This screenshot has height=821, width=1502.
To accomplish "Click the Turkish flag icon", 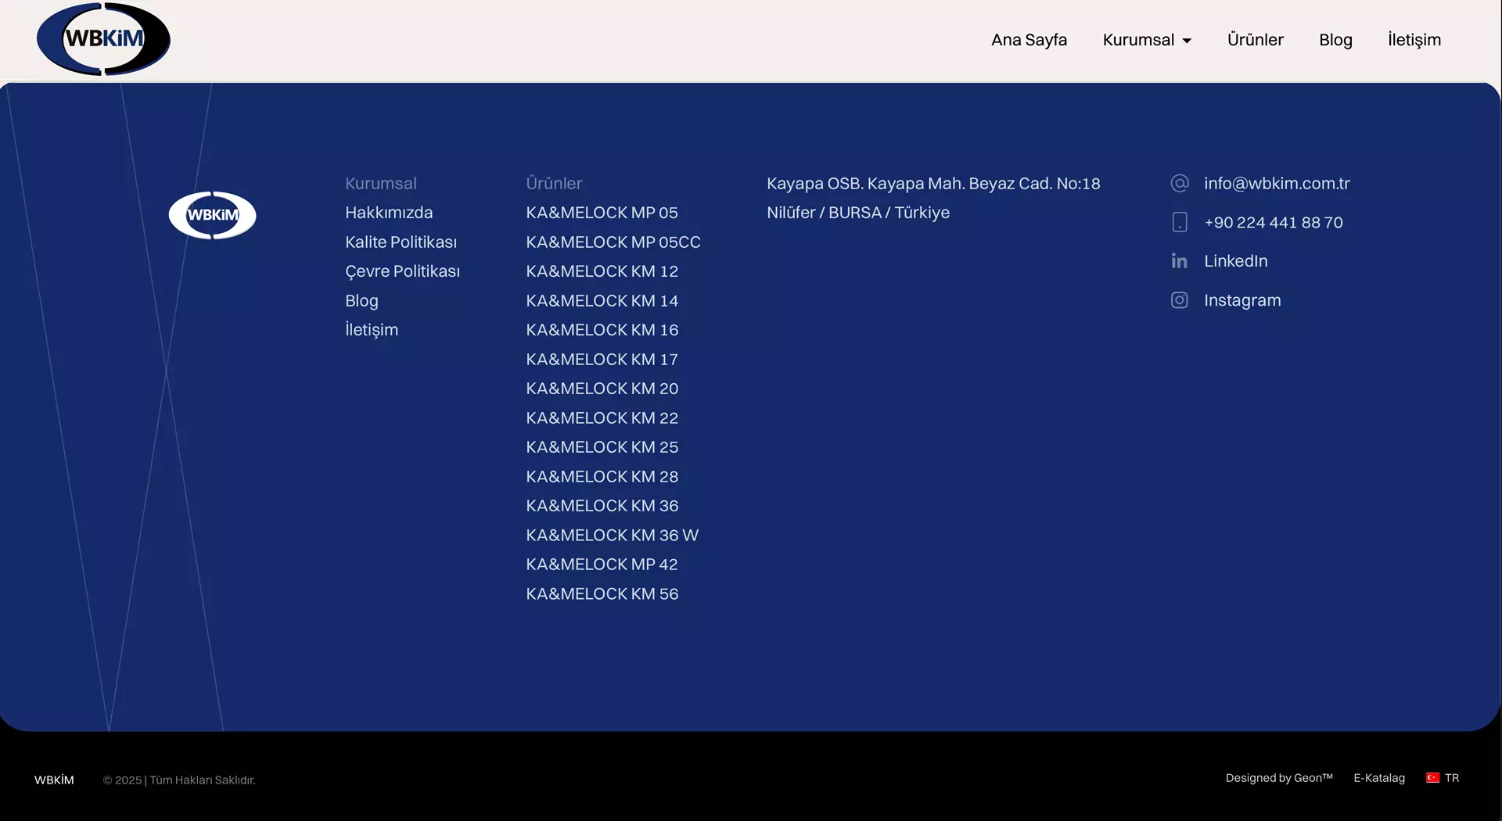I will (x=1432, y=778).
